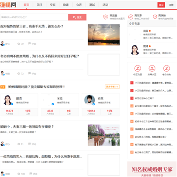The width and height of the screenshot is (177, 177).
Task: Open ranked list item number 5
Action: [x=152, y=114]
